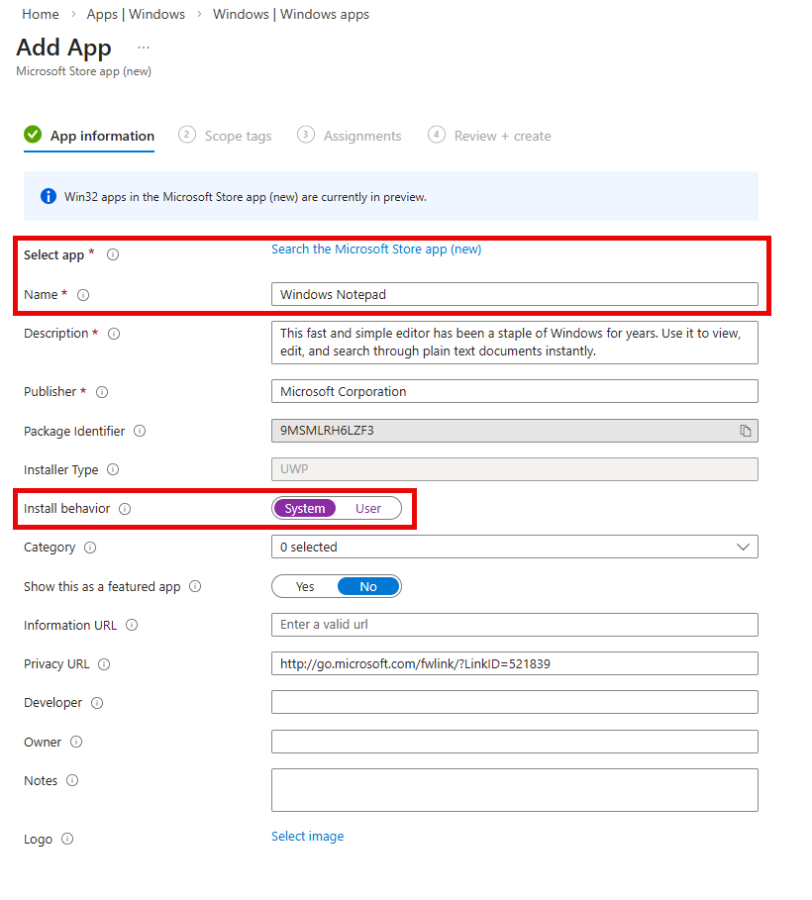Click the info icon beside Publisher
This screenshot has height=900, width=812.
coord(102,392)
